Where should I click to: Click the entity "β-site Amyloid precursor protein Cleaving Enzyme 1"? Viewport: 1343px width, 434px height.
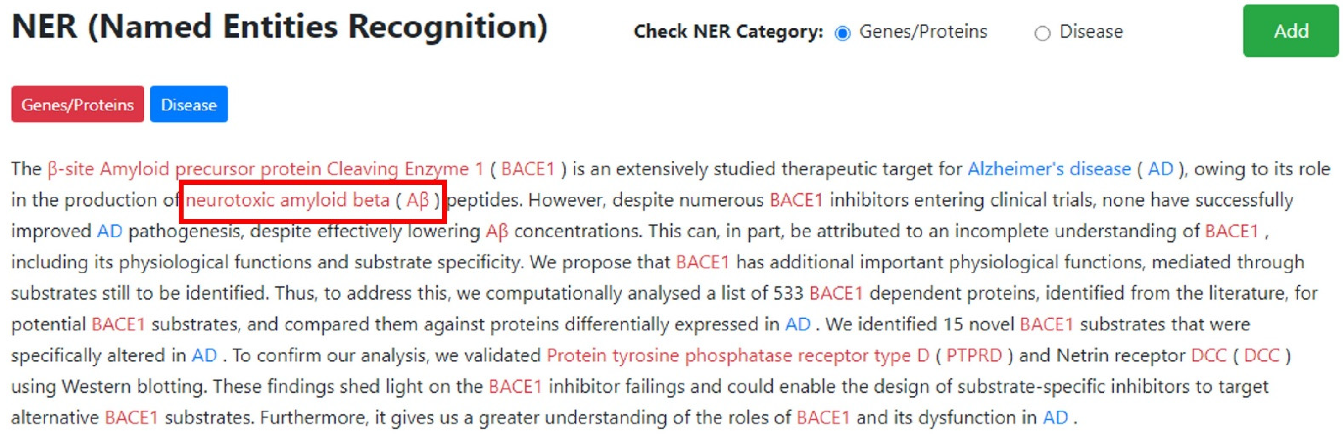tap(265, 169)
